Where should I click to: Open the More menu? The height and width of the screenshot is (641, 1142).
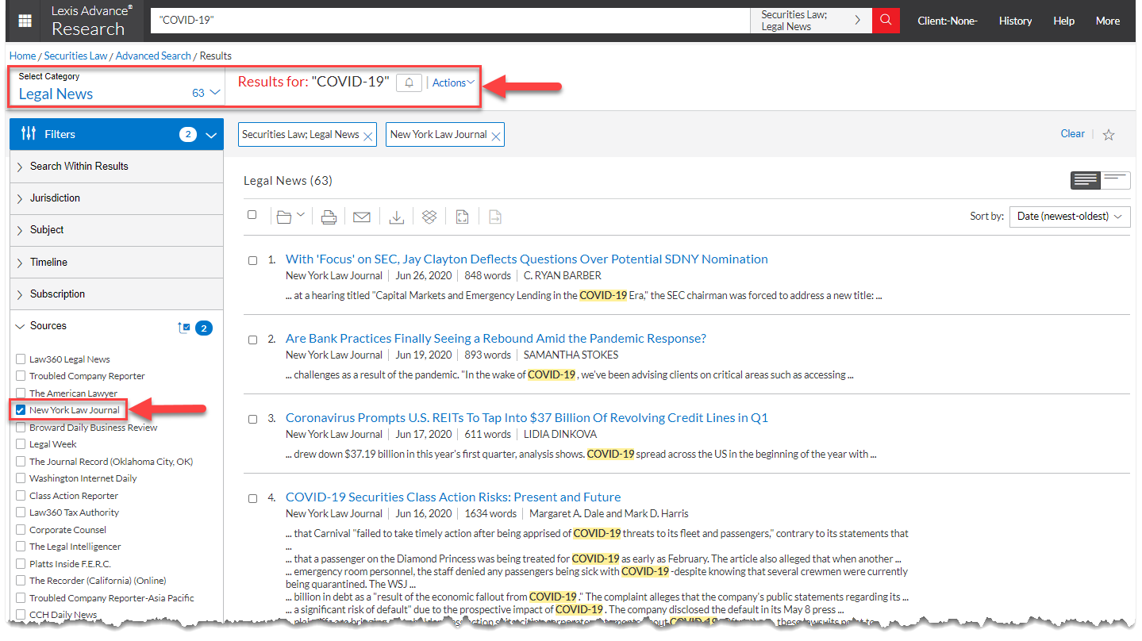(1108, 21)
